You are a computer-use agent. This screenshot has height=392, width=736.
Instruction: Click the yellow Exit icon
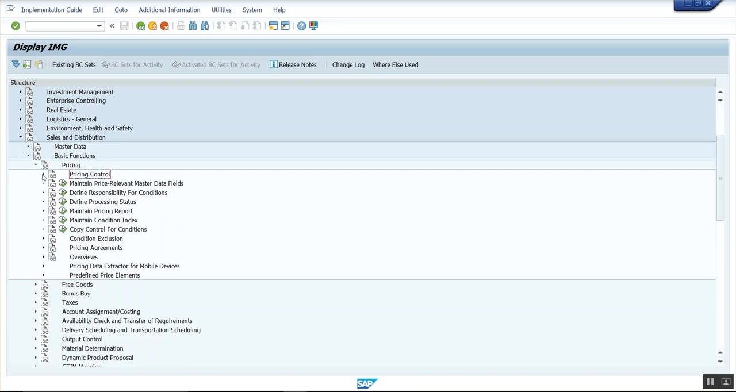pos(152,26)
